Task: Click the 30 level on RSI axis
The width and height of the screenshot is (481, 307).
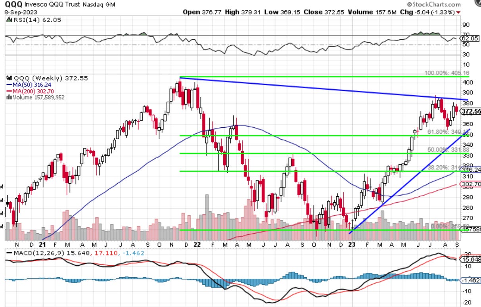Action: coord(466,55)
